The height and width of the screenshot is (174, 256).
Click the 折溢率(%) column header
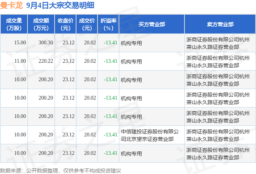click(x=108, y=24)
